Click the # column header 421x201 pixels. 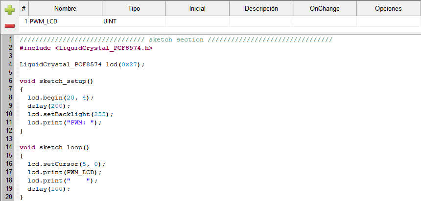[x=24, y=9]
